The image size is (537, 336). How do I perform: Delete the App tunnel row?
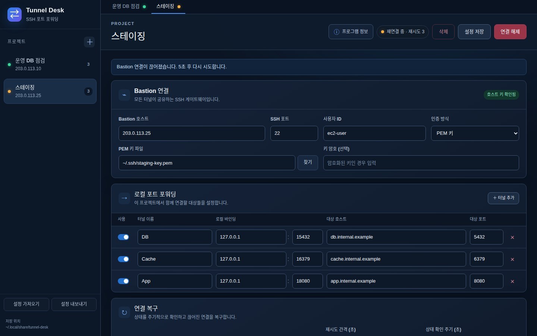click(512, 281)
